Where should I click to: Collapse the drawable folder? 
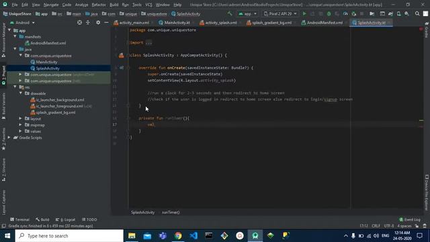[21, 93]
